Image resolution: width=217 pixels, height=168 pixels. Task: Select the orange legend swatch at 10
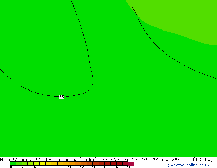tap(72, 164)
